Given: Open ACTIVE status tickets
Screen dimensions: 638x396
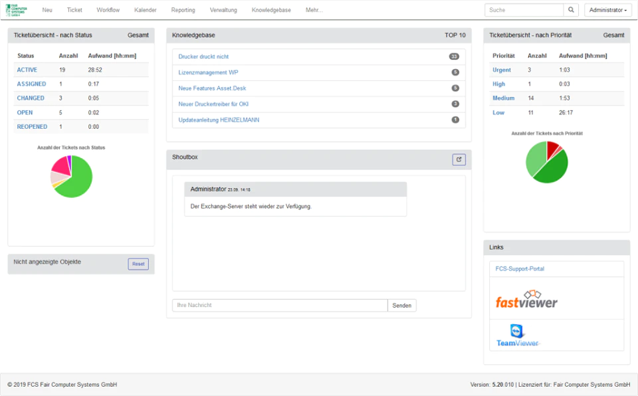Looking at the screenshot, I should (27, 70).
